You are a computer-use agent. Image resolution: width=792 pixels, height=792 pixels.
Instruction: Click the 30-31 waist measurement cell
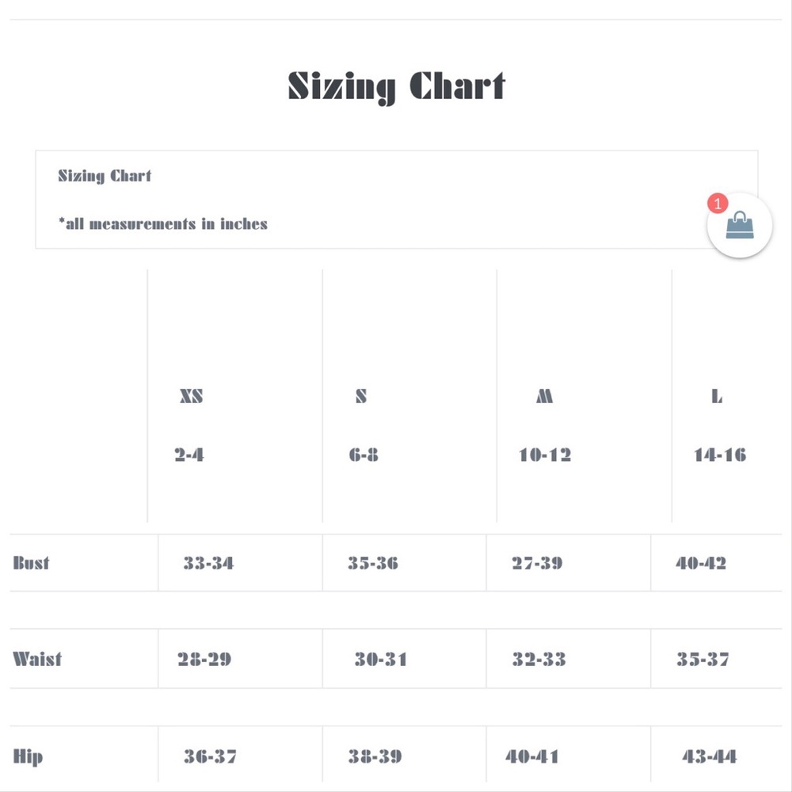[381, 659]
